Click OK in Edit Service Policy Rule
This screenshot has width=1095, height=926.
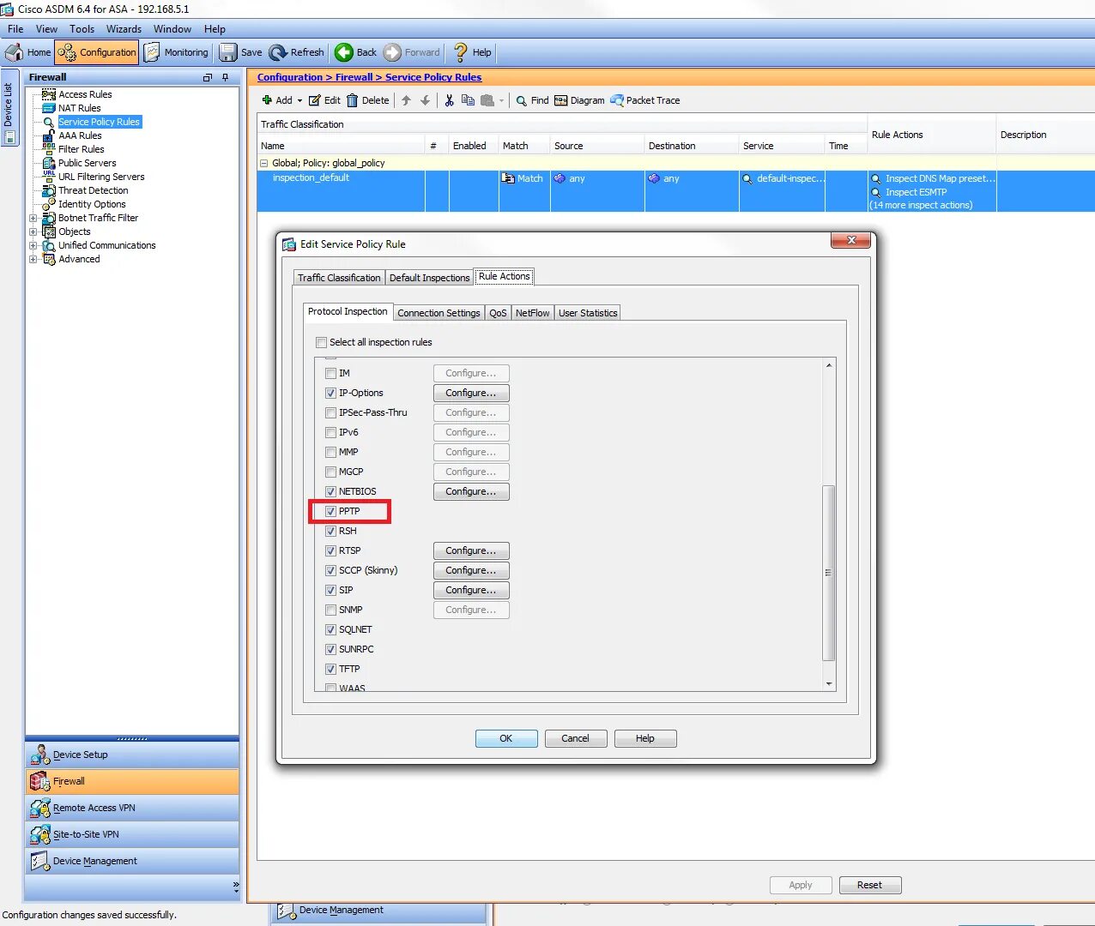point(506,738)
